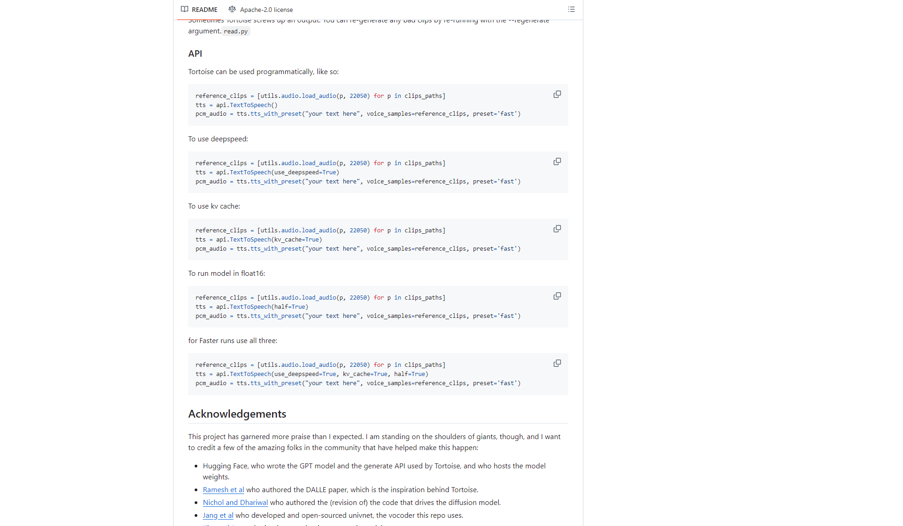This screenshot has width=903, height=526.
Task: Copy the kv cache example code
Action: (557, 229)
